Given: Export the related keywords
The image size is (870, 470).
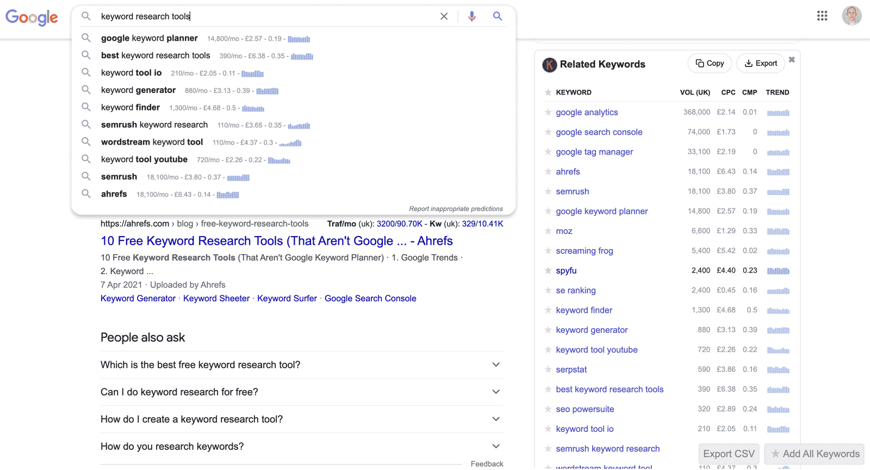Looking at the screenshot, I should (x=761, y=64).
